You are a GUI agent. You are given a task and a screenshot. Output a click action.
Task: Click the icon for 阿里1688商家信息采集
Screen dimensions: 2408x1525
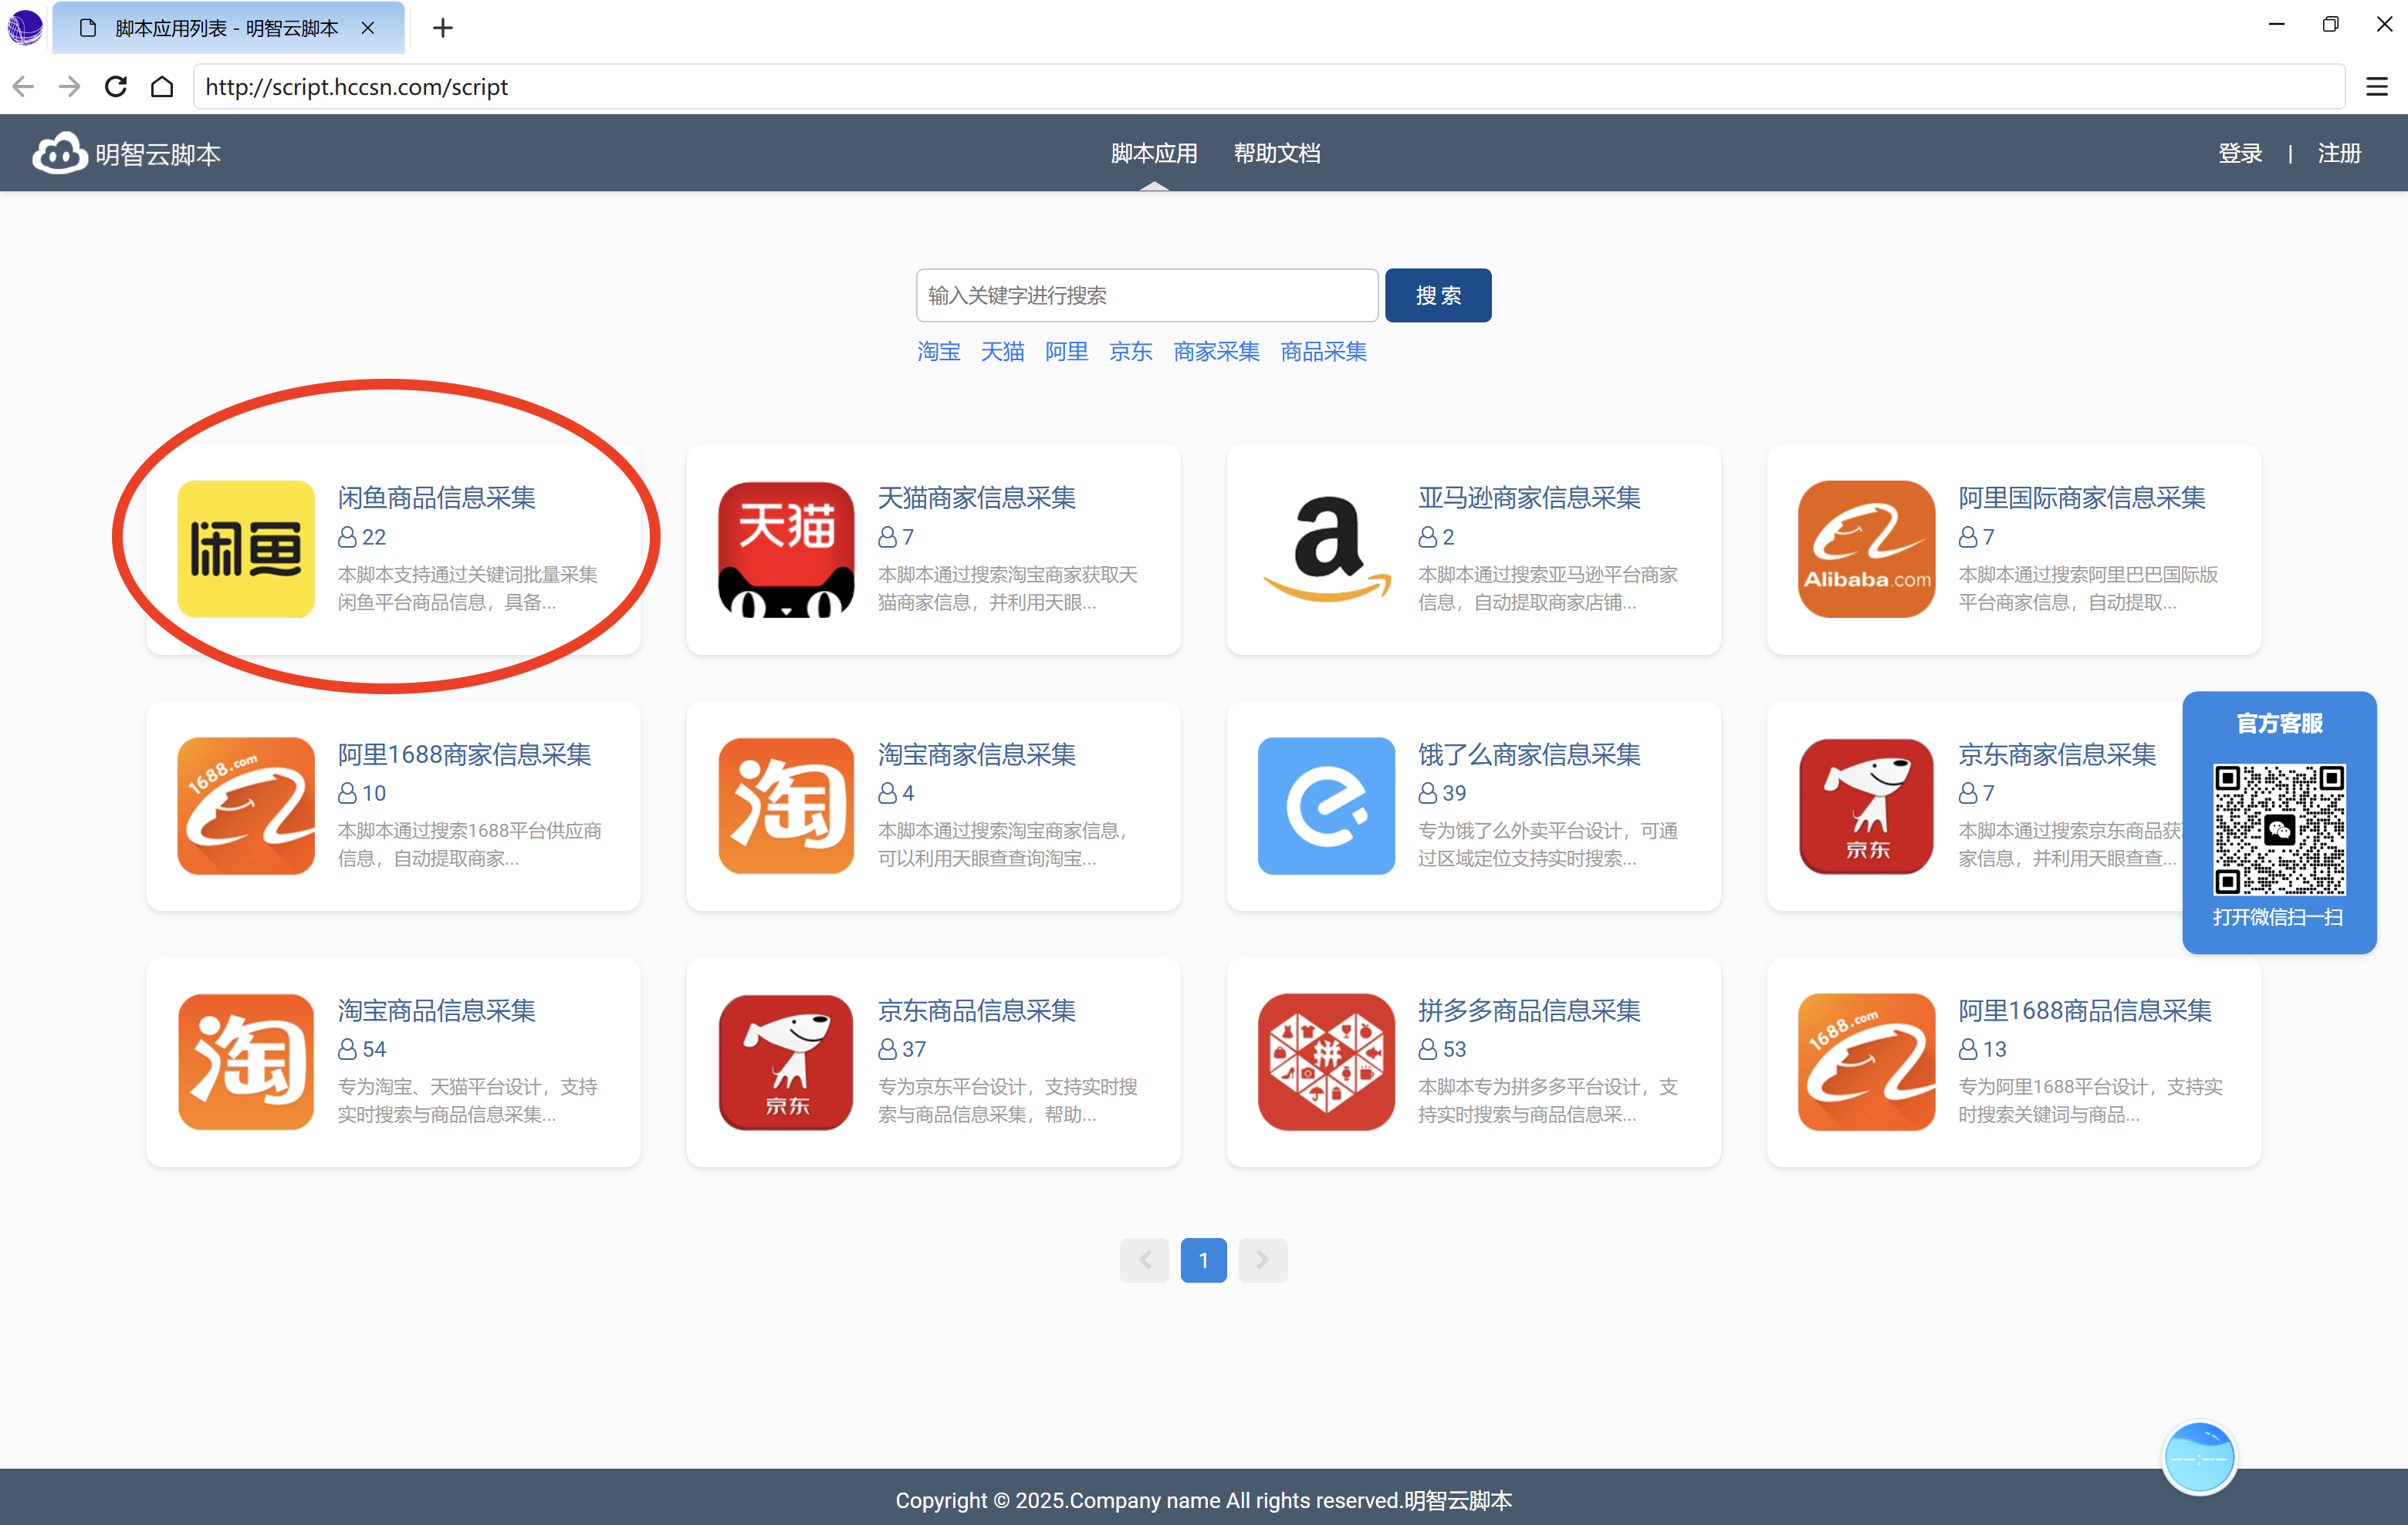pos(246,805)
